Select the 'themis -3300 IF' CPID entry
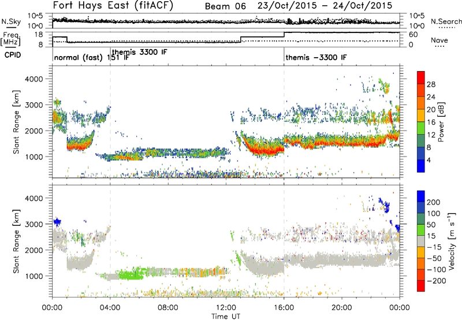Viewport: 462px width, 320px height. click(x=316, y=57)
